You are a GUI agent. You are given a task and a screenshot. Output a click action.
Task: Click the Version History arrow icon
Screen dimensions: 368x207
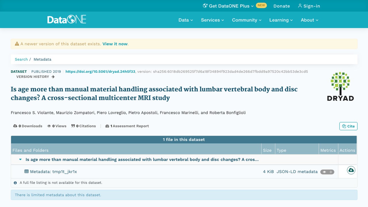pyautogui.click(x=53, y=77)
